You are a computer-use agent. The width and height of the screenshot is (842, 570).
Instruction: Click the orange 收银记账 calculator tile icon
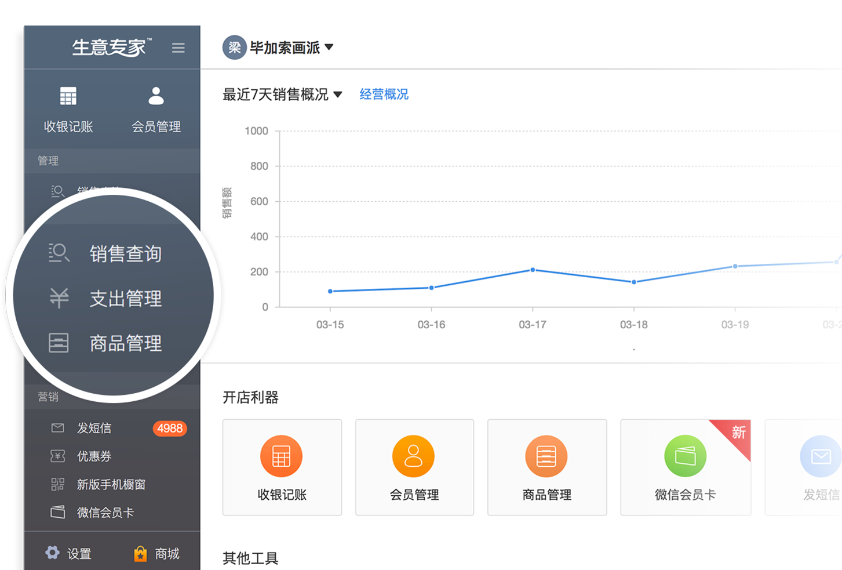click(x=281, y=456)
